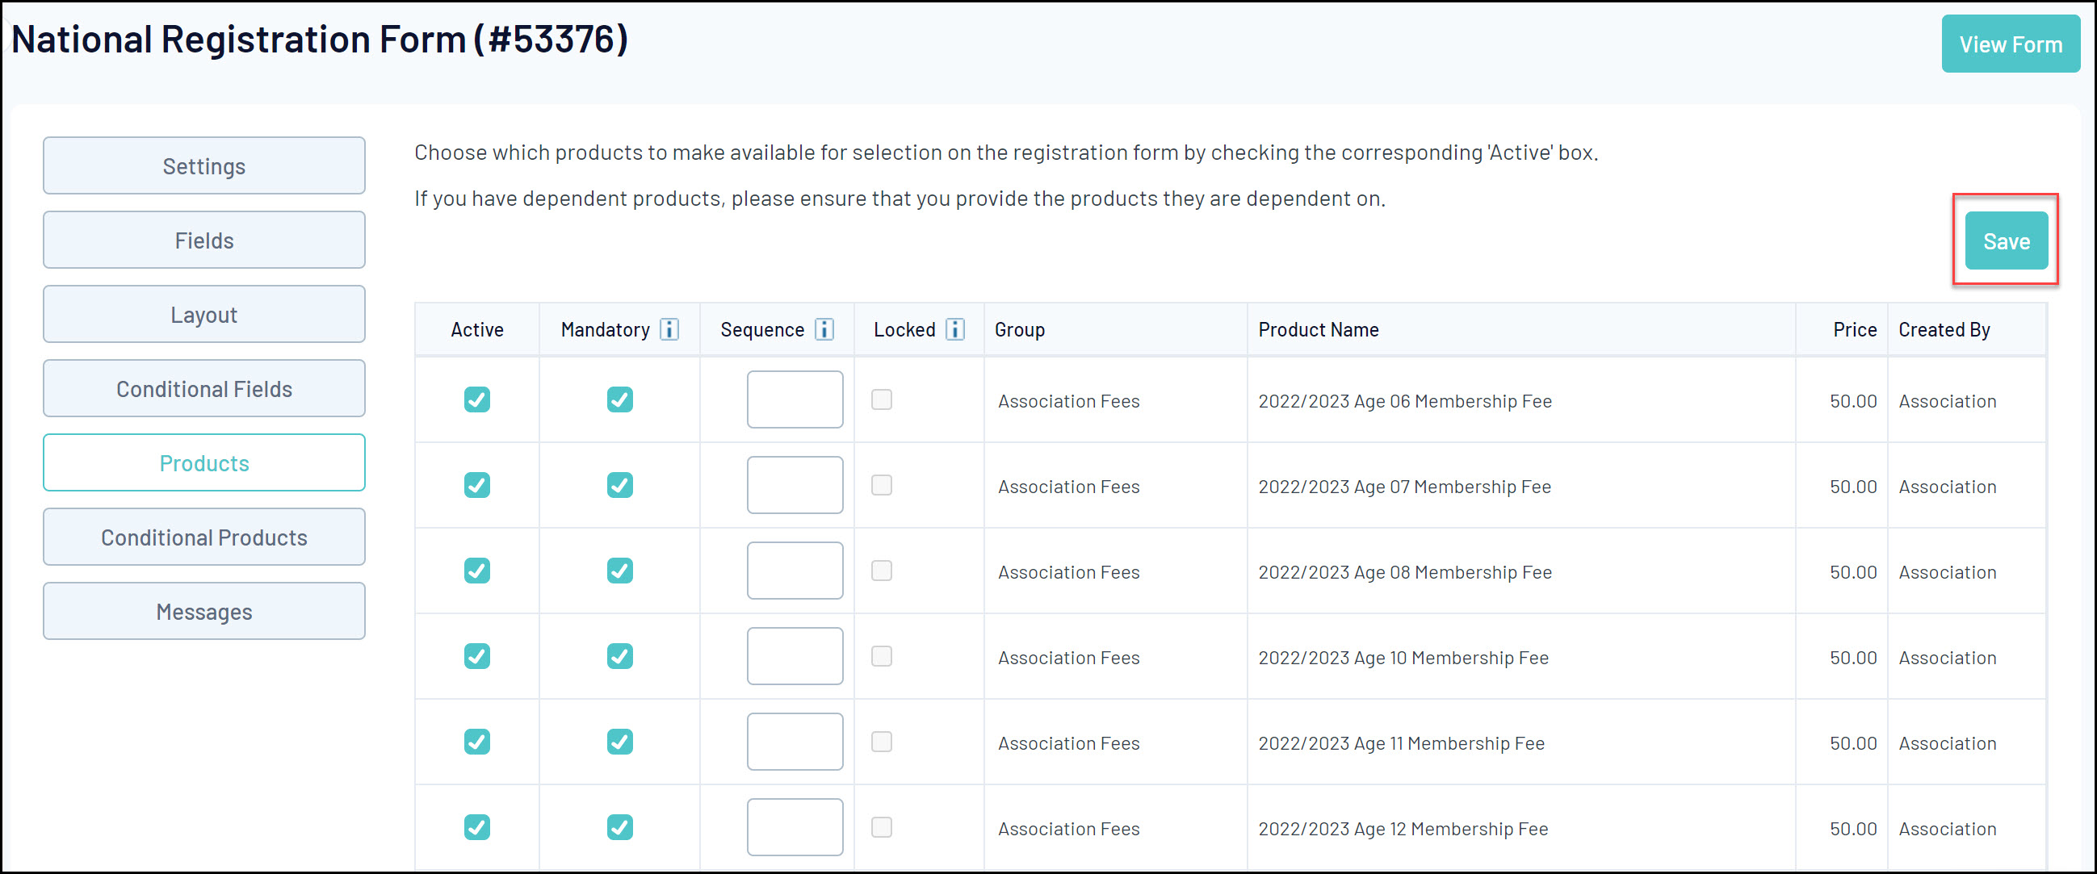Toggle Active checkbox for Age 12 Membership Fee
The image size is (2097, 874).
(477, 827)
